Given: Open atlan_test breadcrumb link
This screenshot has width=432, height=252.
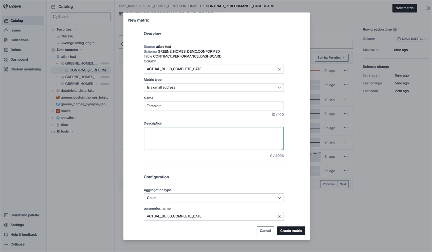Looking at the screenshot, I should (x=126, y=6).
